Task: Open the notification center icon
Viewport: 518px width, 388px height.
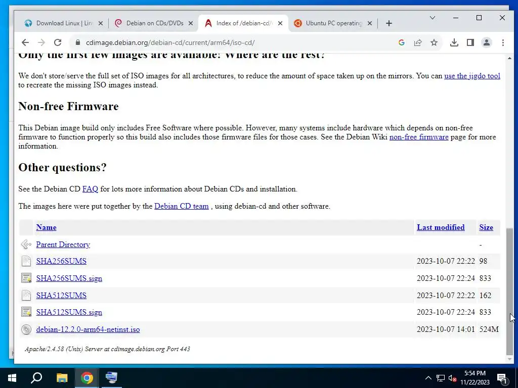Action: pyautogui.click(x=502, y=378)
